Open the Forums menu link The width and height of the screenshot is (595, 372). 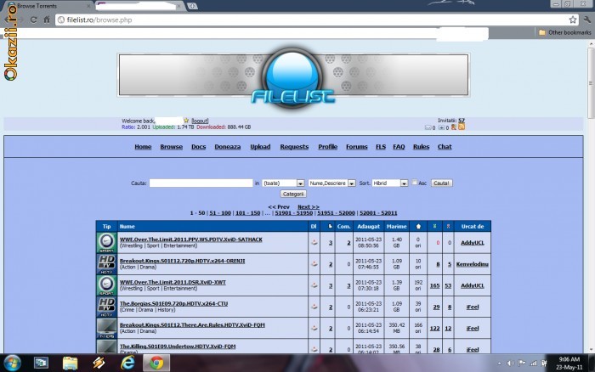(356, 147)
